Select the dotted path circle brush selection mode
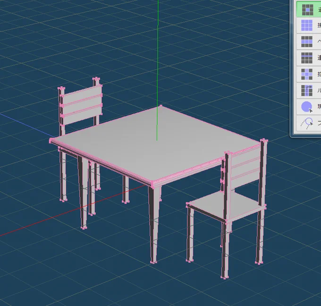 tap(309, 123)
